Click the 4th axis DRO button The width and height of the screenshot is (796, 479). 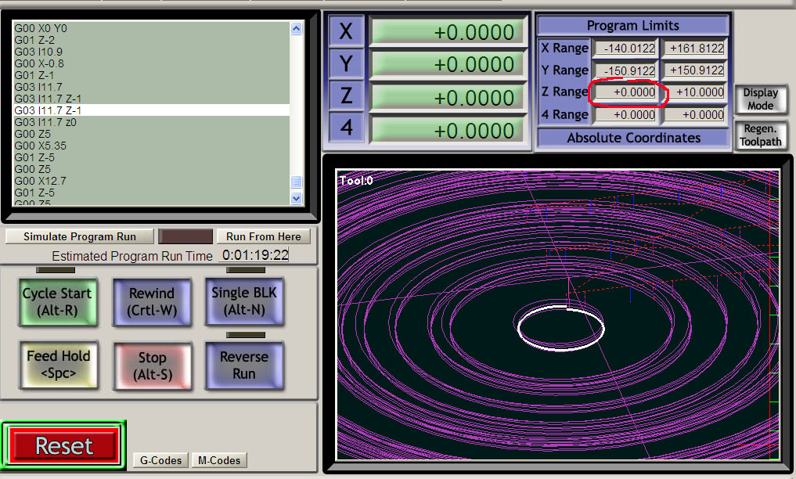coord(346,128)
